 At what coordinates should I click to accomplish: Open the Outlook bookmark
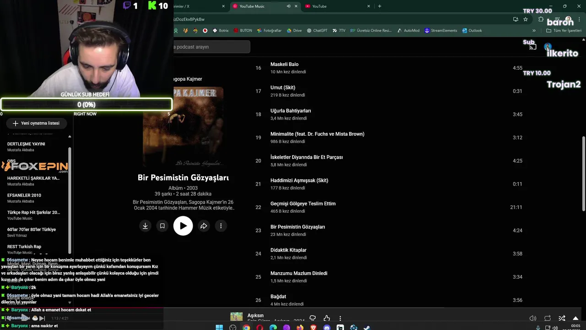click(472, 31)
